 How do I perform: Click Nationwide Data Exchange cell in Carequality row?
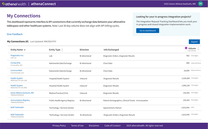coord(60,63)
